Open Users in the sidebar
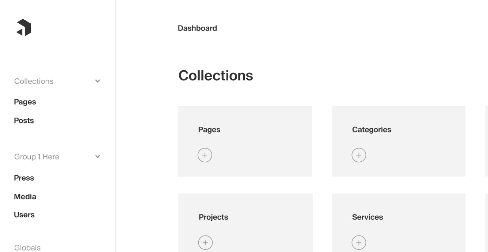Screen dimensions: 488x252 [24, 215]
